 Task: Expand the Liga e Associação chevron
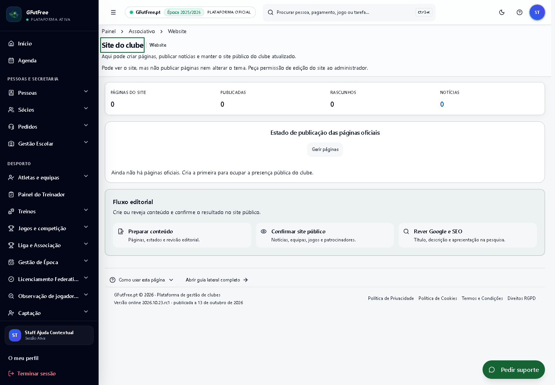86,244
